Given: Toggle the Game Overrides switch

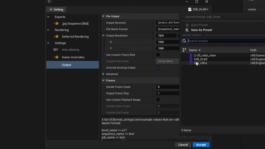Looking at the screenshot, I should point(56,57).
